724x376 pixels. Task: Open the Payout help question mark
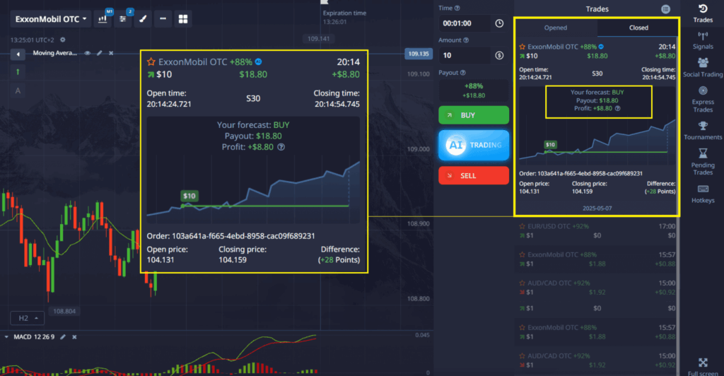click(462, 72)
